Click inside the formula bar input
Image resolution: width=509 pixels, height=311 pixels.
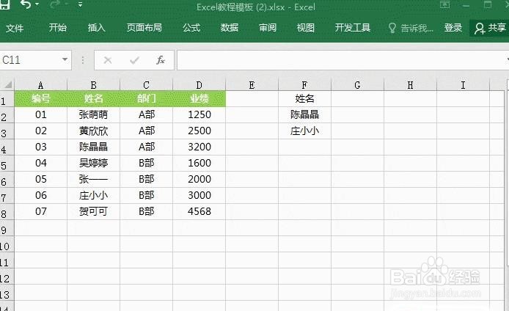pos(341,60)
